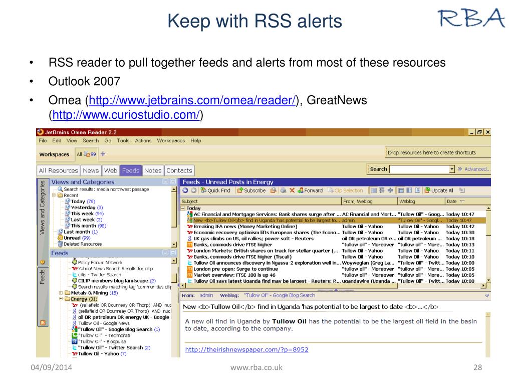Screen dimensions: 513x385
Task: Open Deleted Resources trash view
Action: [x=80, y=244]
